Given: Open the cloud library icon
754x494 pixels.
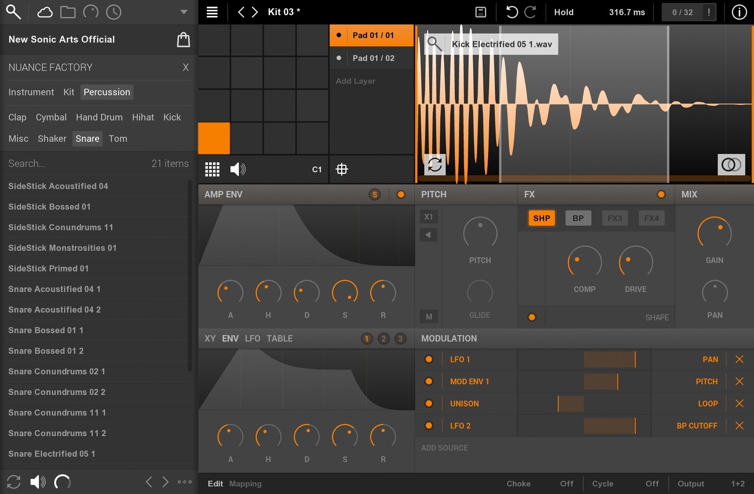Looking at the screenshot, I should point(45,12).
